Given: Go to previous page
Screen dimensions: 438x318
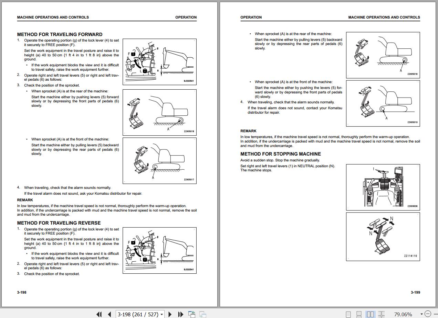Looking at the screenshot, I should coord(109,314).
